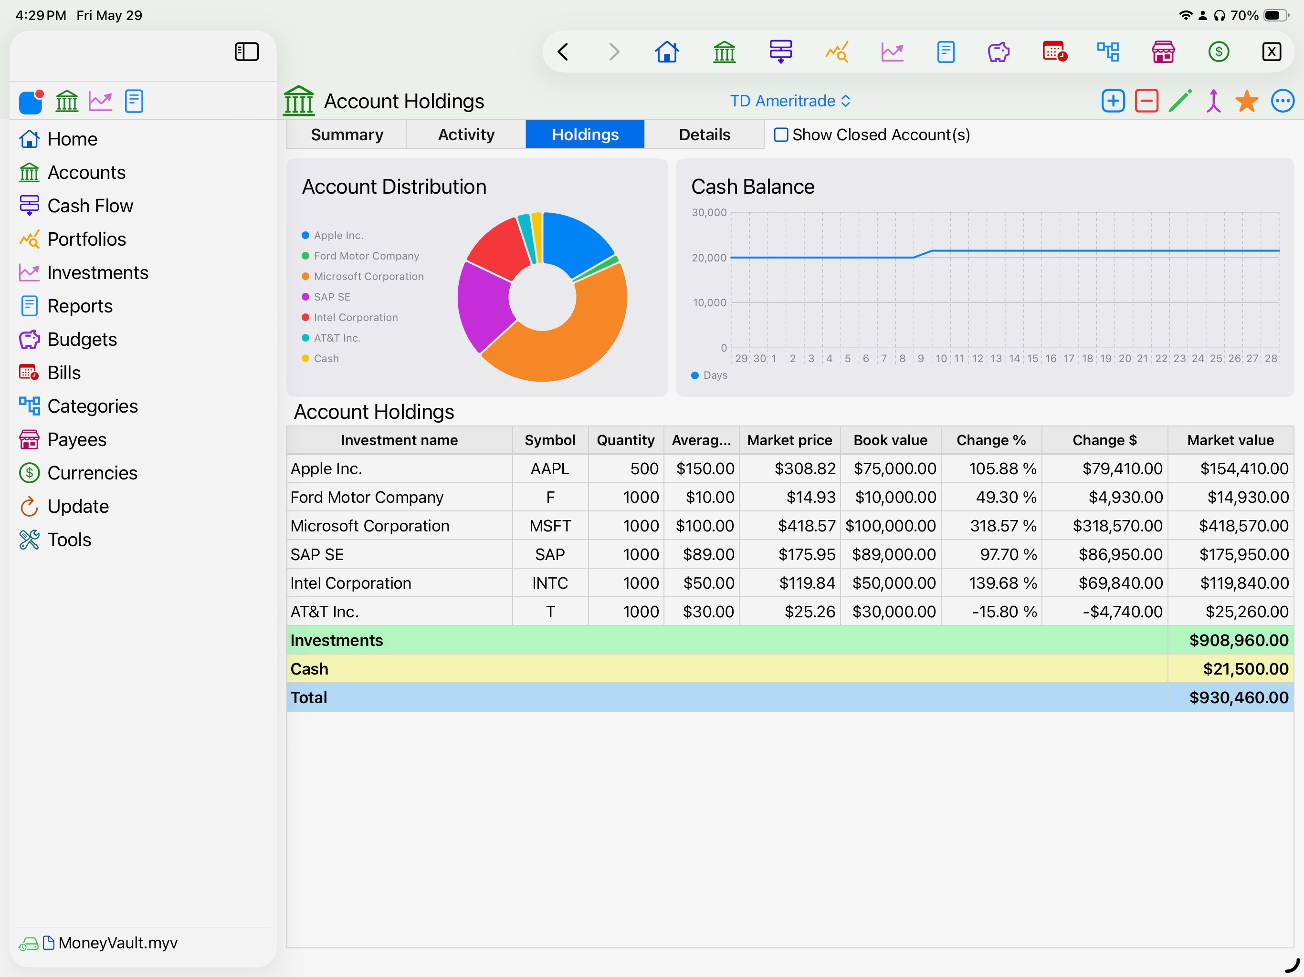This screenshot has width=1304, height=977.
Task: Open TD Ameritrade account selector
Action: (790, 101)
